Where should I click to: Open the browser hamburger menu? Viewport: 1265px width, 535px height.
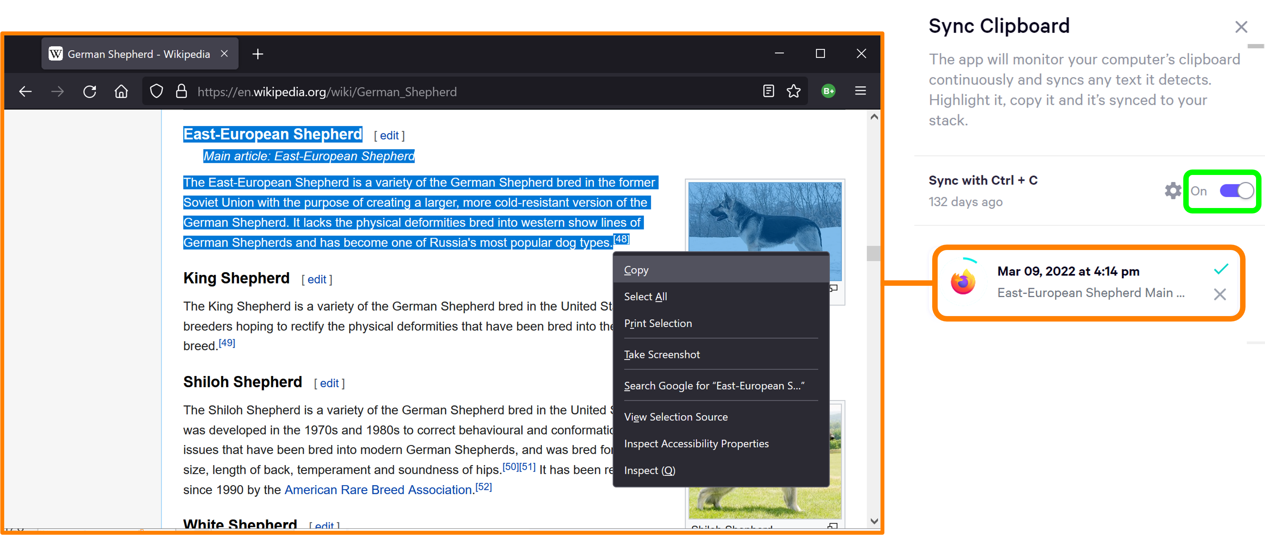pos(860,91)
